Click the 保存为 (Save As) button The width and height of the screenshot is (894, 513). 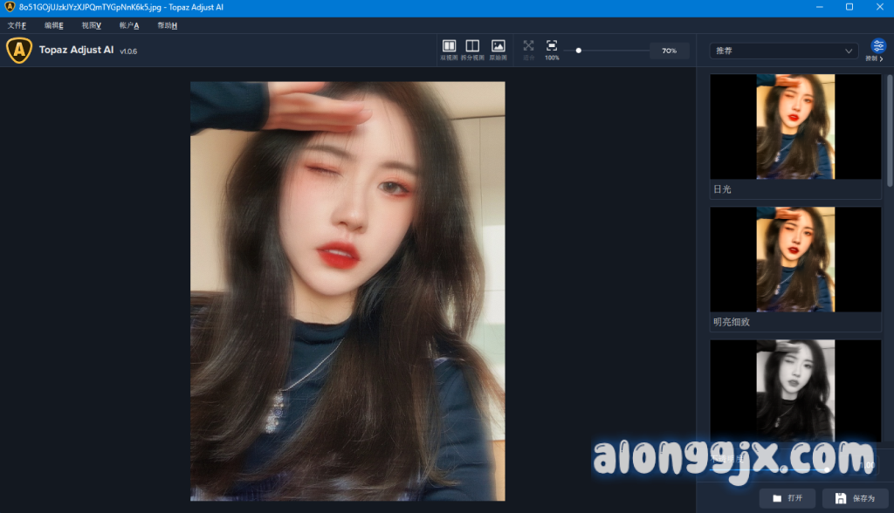[x=855, y=498]
